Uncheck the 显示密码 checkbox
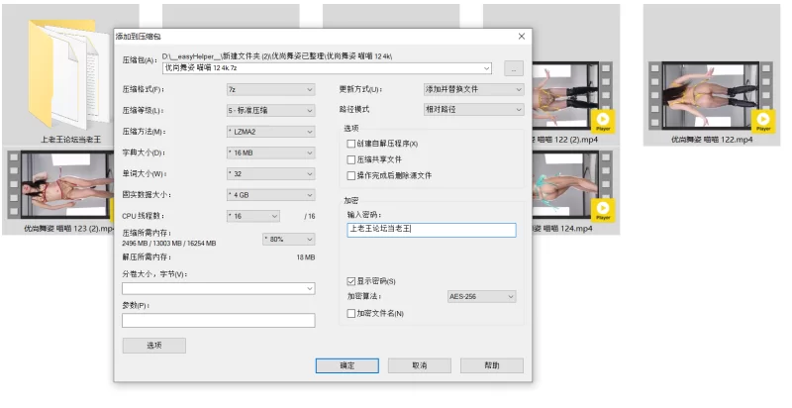792x408 pixels. click(351, 281)
